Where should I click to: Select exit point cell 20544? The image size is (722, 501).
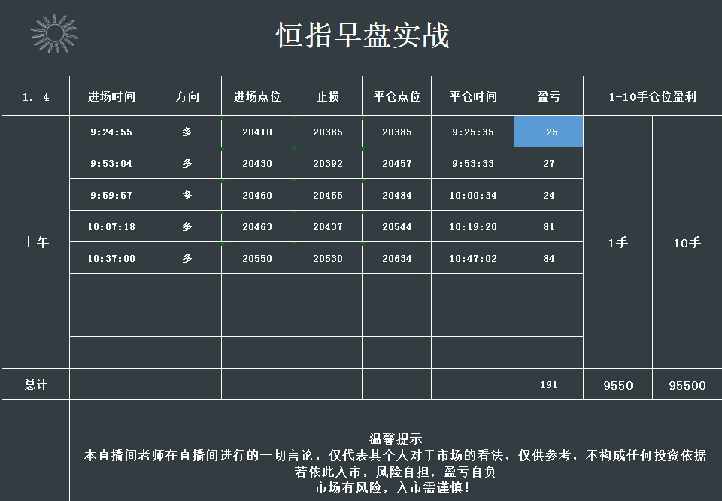click(397, 226)
